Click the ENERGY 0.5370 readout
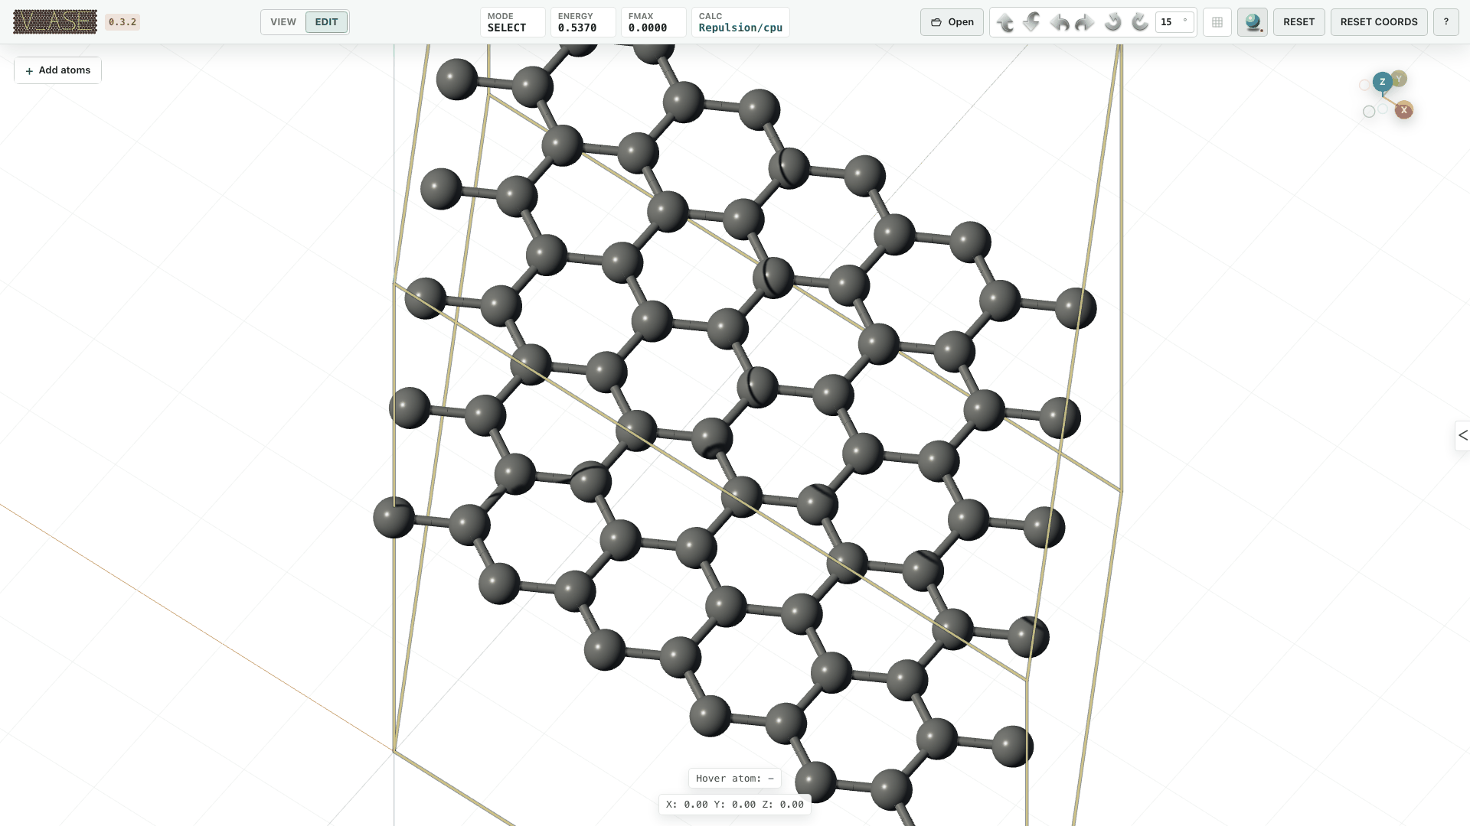This screenshot has height=826, width=1470. coord(583,22)
